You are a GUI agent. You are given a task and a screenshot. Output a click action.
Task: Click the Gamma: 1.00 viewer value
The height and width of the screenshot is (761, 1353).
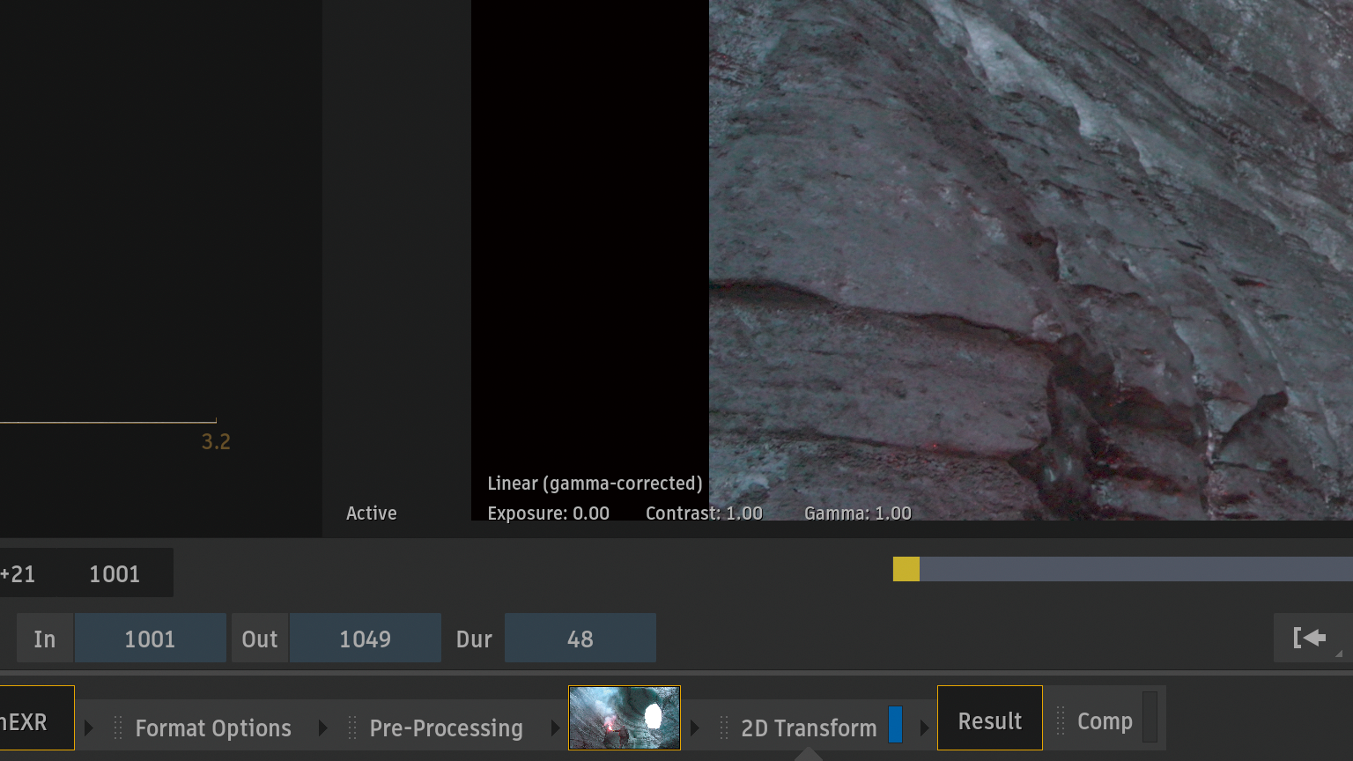[858, 513]
